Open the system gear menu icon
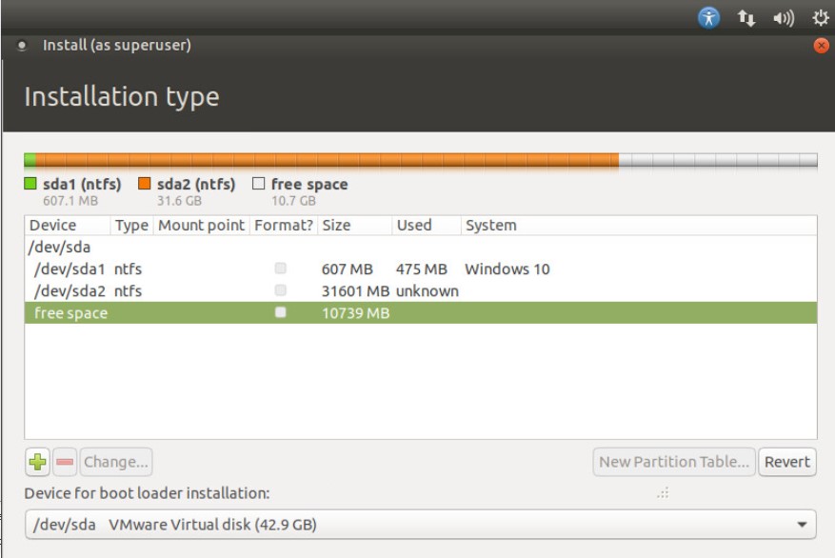The height and width of the screenshot is (558, 835). 820,17
